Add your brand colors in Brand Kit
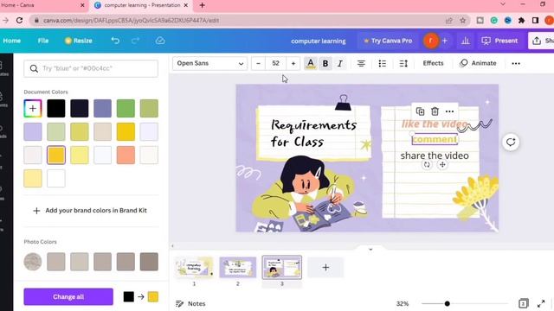Image resolution: width=554 pixels, height=311 pixels. (90, 211)
